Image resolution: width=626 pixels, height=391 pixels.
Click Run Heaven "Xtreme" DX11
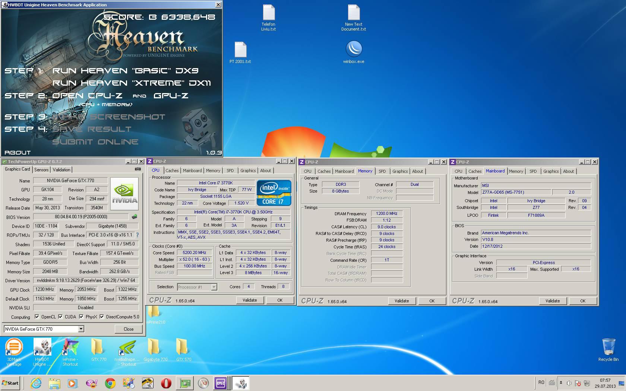[x=132, y=83]
